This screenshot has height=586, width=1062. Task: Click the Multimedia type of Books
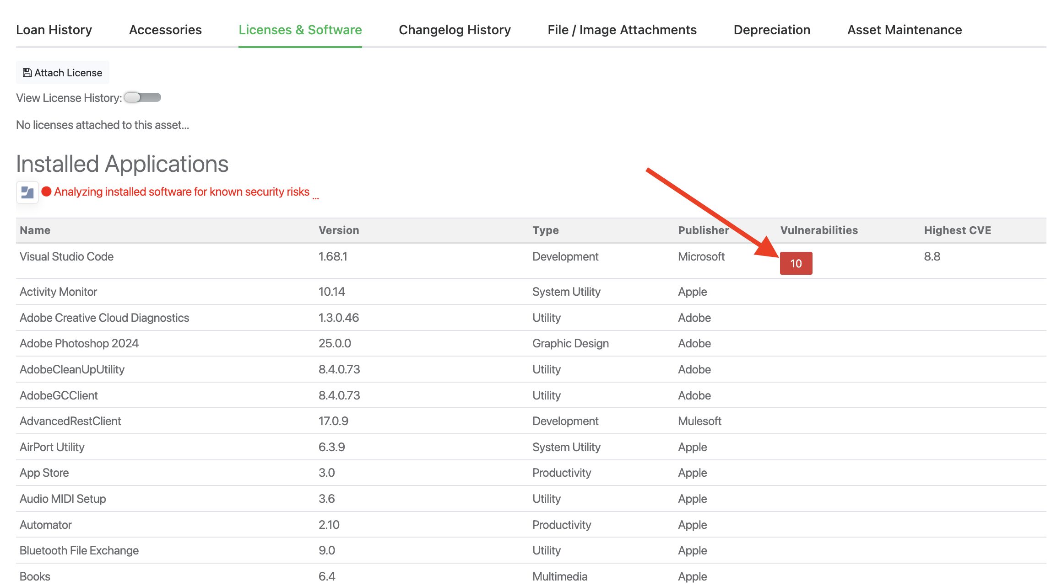(x=560, y=576)
